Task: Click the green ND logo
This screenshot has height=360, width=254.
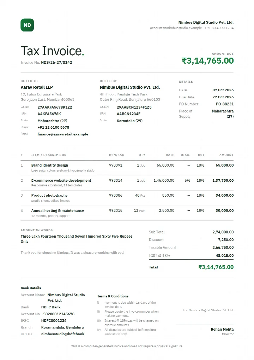Action: (x=27, y=25)
